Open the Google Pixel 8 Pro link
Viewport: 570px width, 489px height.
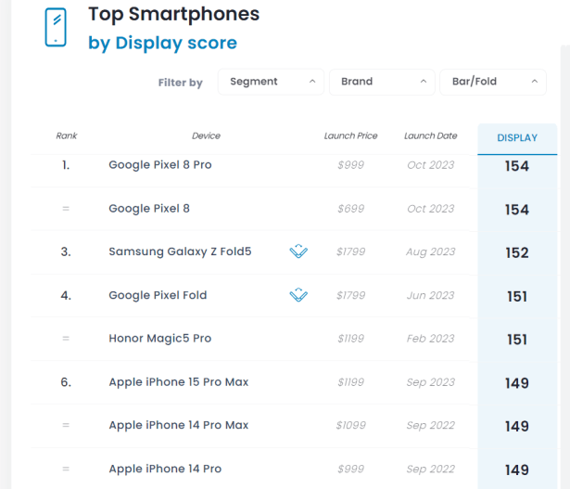click(x=159, y=165)
